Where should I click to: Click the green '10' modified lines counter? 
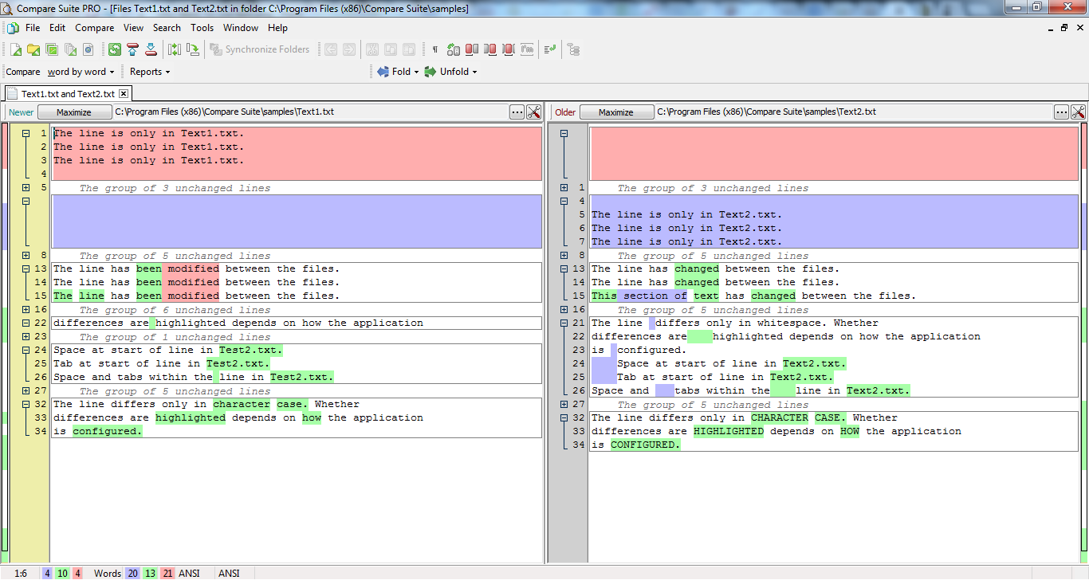pyautogui.click(x=62, y=574)
